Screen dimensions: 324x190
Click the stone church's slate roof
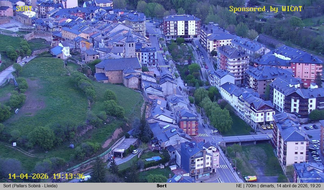tap(118, 64)
